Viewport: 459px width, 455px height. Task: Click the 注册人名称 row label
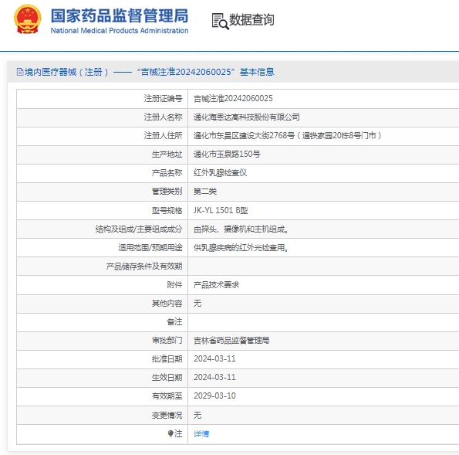click(163, 117)
